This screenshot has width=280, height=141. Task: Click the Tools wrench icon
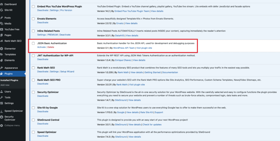click(x=2, y=98)
